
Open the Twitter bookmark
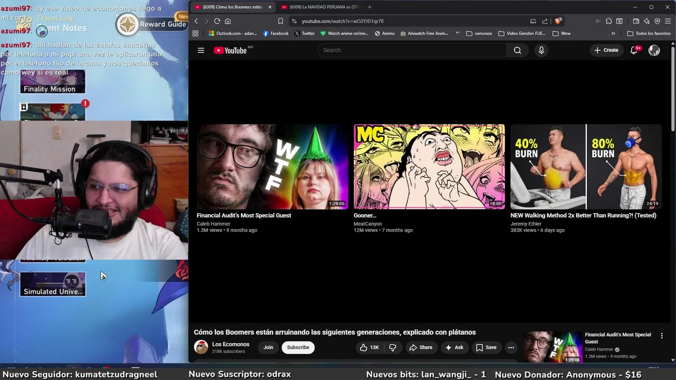point(304,33)
